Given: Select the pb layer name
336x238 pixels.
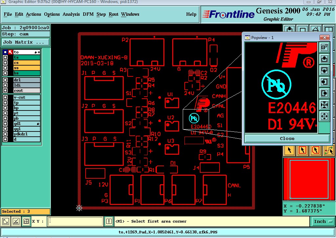Looking at the screenshot, I should pos(27,118).
